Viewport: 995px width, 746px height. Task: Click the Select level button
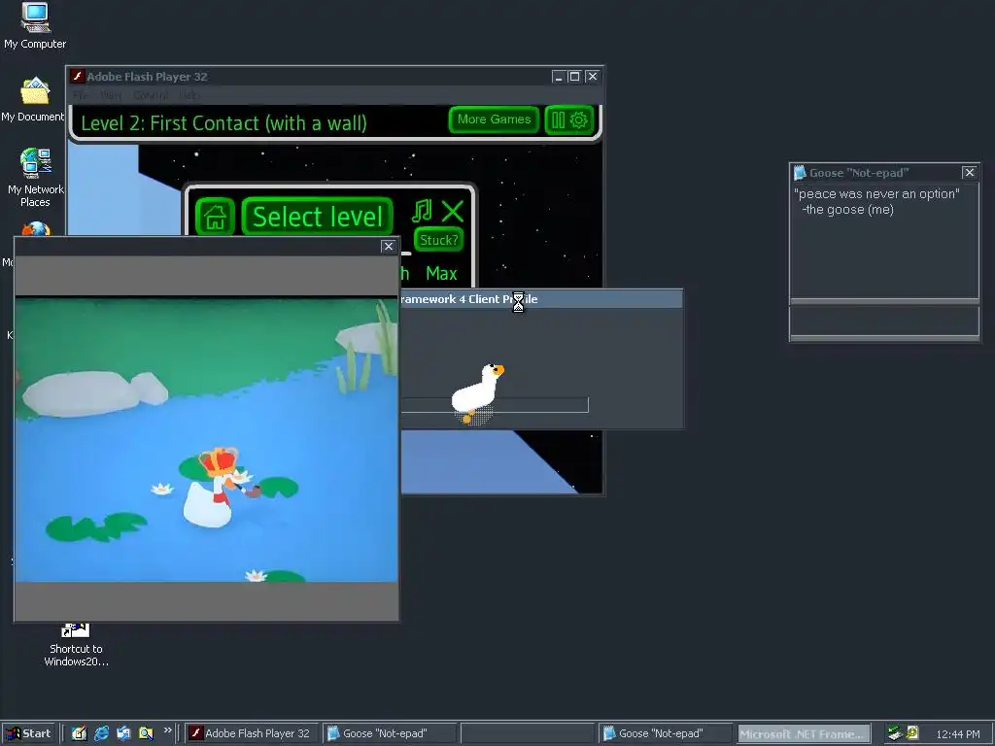pos(318,217)
